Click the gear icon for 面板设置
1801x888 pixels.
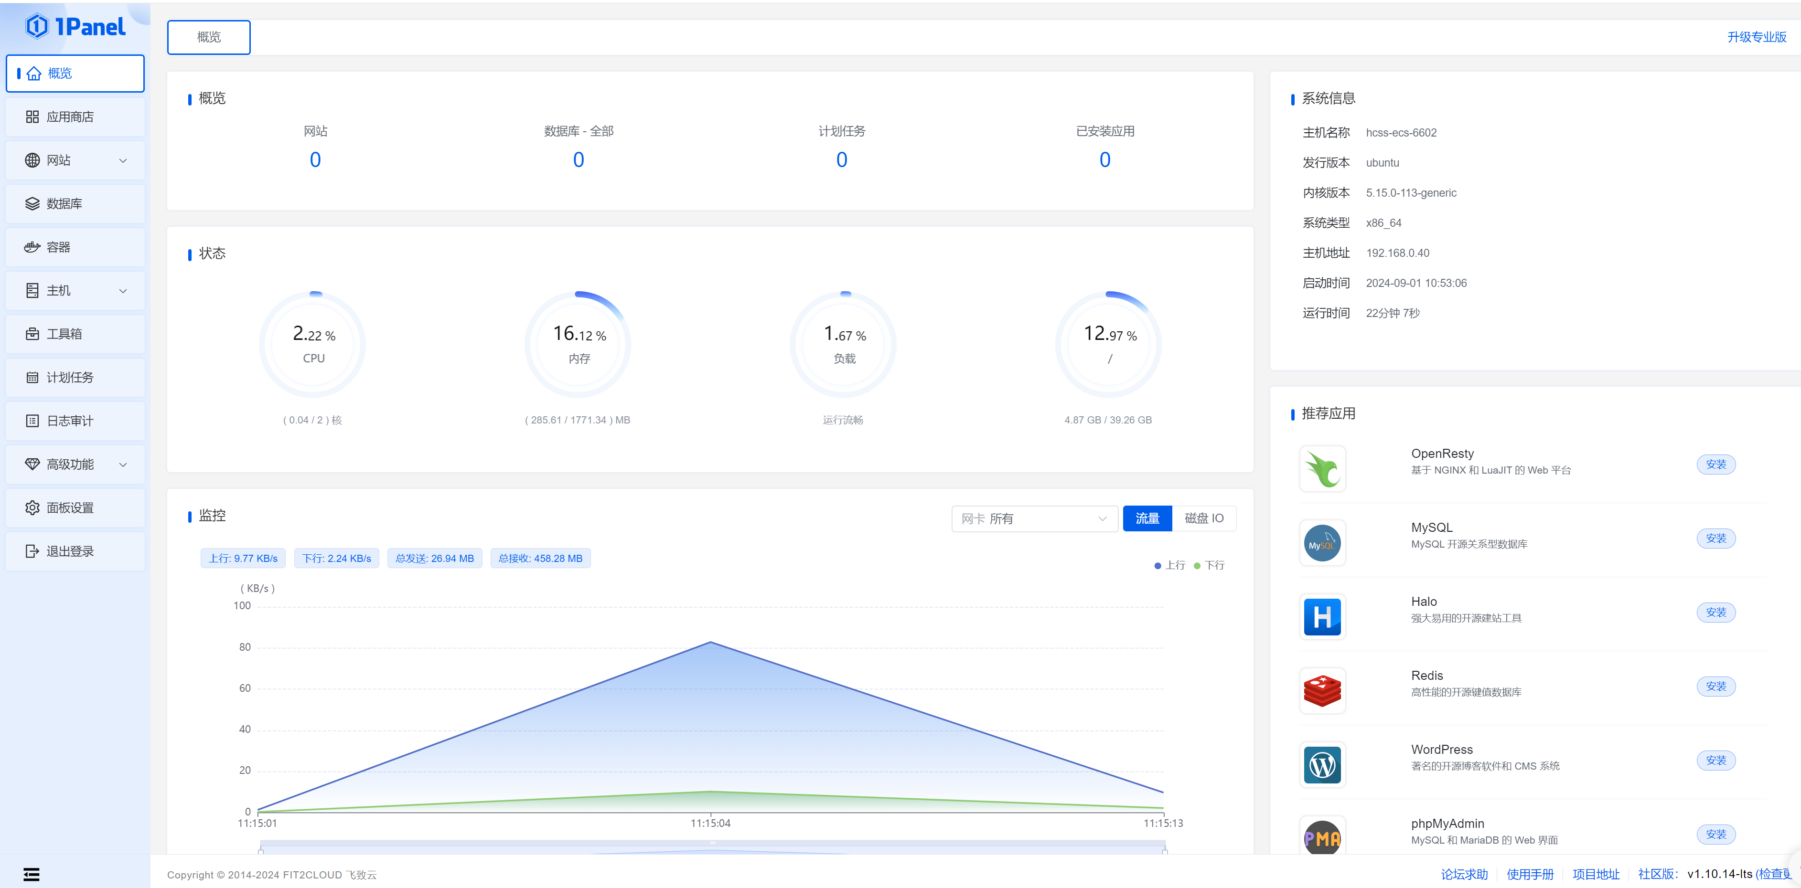[x=32, y=507]
